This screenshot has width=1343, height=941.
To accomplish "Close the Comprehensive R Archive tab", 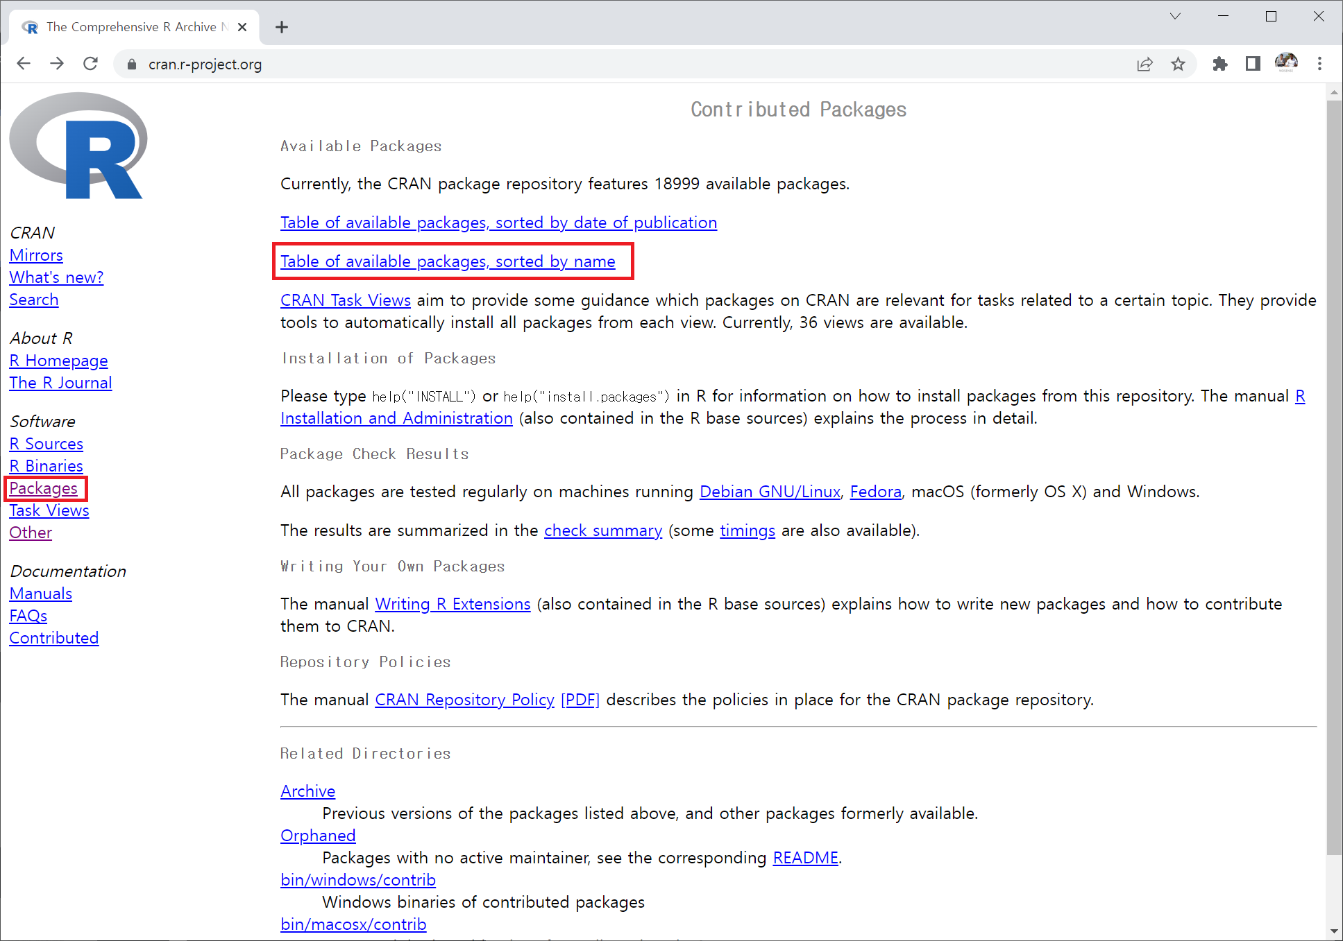I will pos(242,27).
